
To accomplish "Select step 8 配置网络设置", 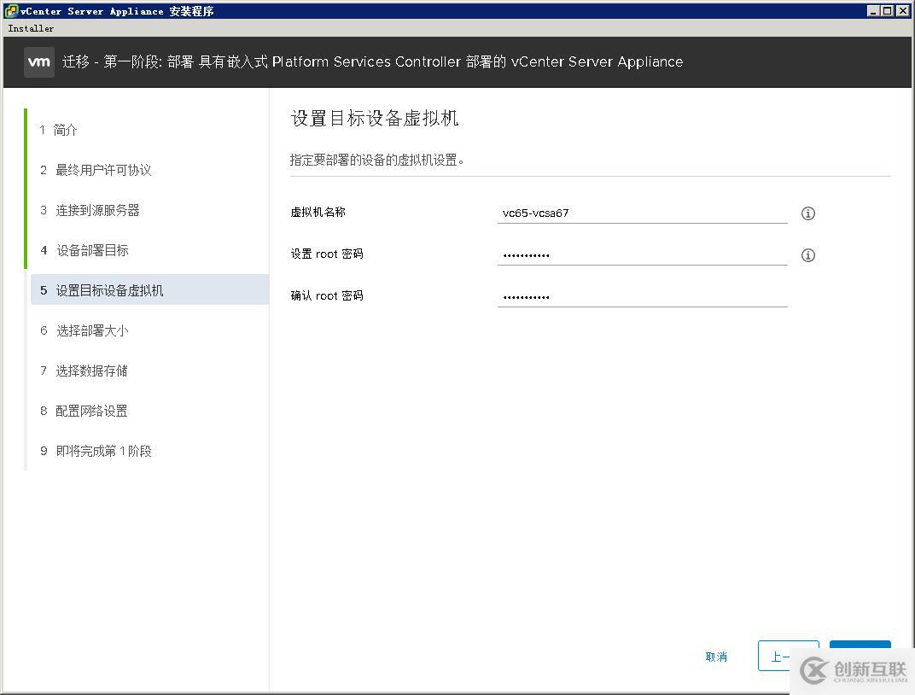I will [84, 411].
